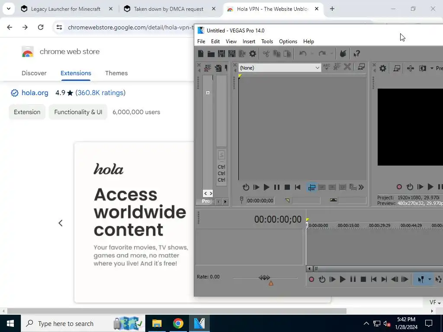Show previous screenshot in Hola carousel
This screenshot has width=443, height=332.
[x=61, y=223]
